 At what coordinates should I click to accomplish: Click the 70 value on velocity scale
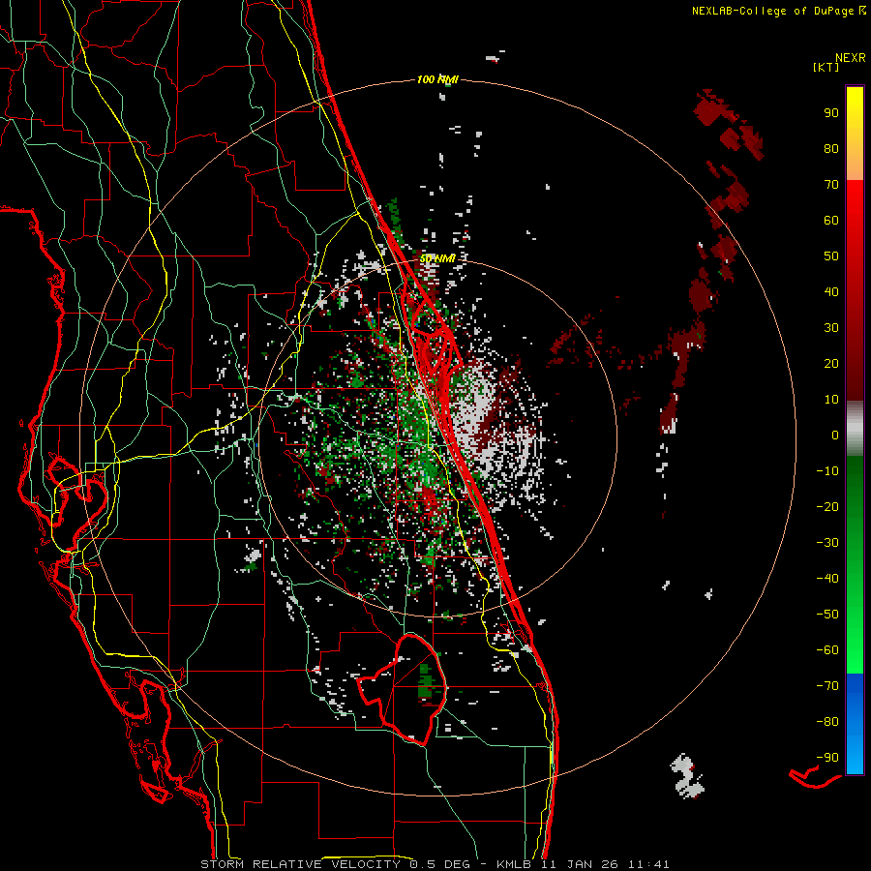click(831, 185)
